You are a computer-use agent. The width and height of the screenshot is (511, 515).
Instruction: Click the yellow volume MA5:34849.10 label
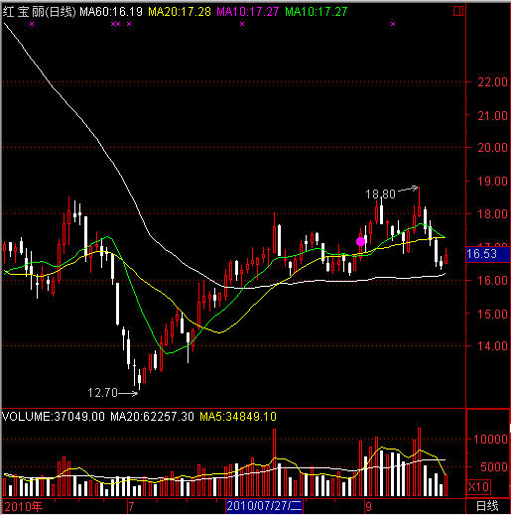238,416
